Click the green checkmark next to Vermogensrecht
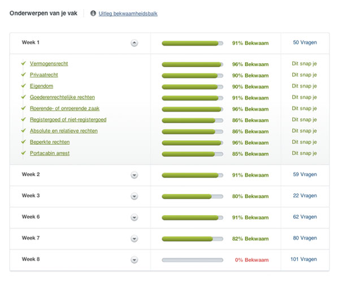Viewport: 338px width, 281px height. coord(24,63)
